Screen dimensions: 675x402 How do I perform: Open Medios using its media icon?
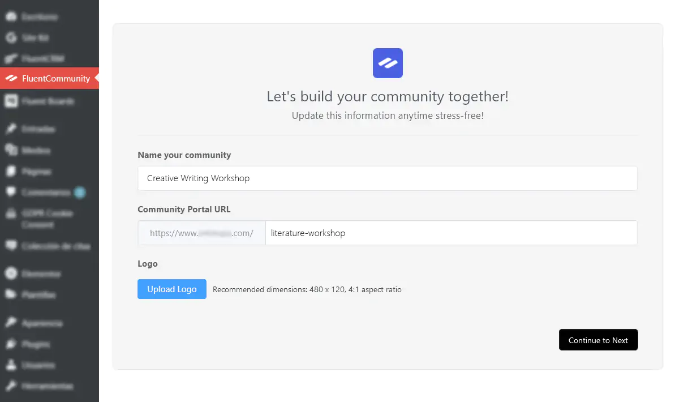click(x=11, y=150)
